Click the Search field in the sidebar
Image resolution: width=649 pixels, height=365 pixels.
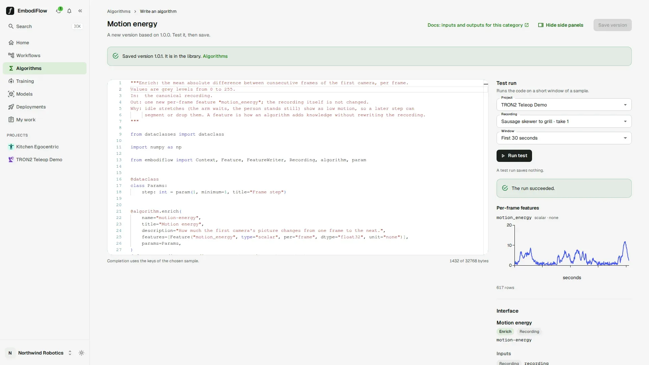pos(45,26)
